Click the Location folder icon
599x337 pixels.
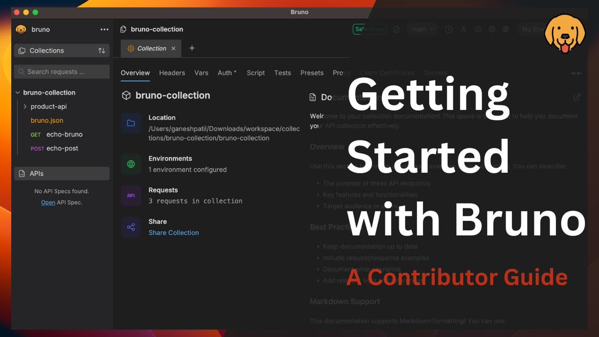pyautogui.click(x=131, y=123)
